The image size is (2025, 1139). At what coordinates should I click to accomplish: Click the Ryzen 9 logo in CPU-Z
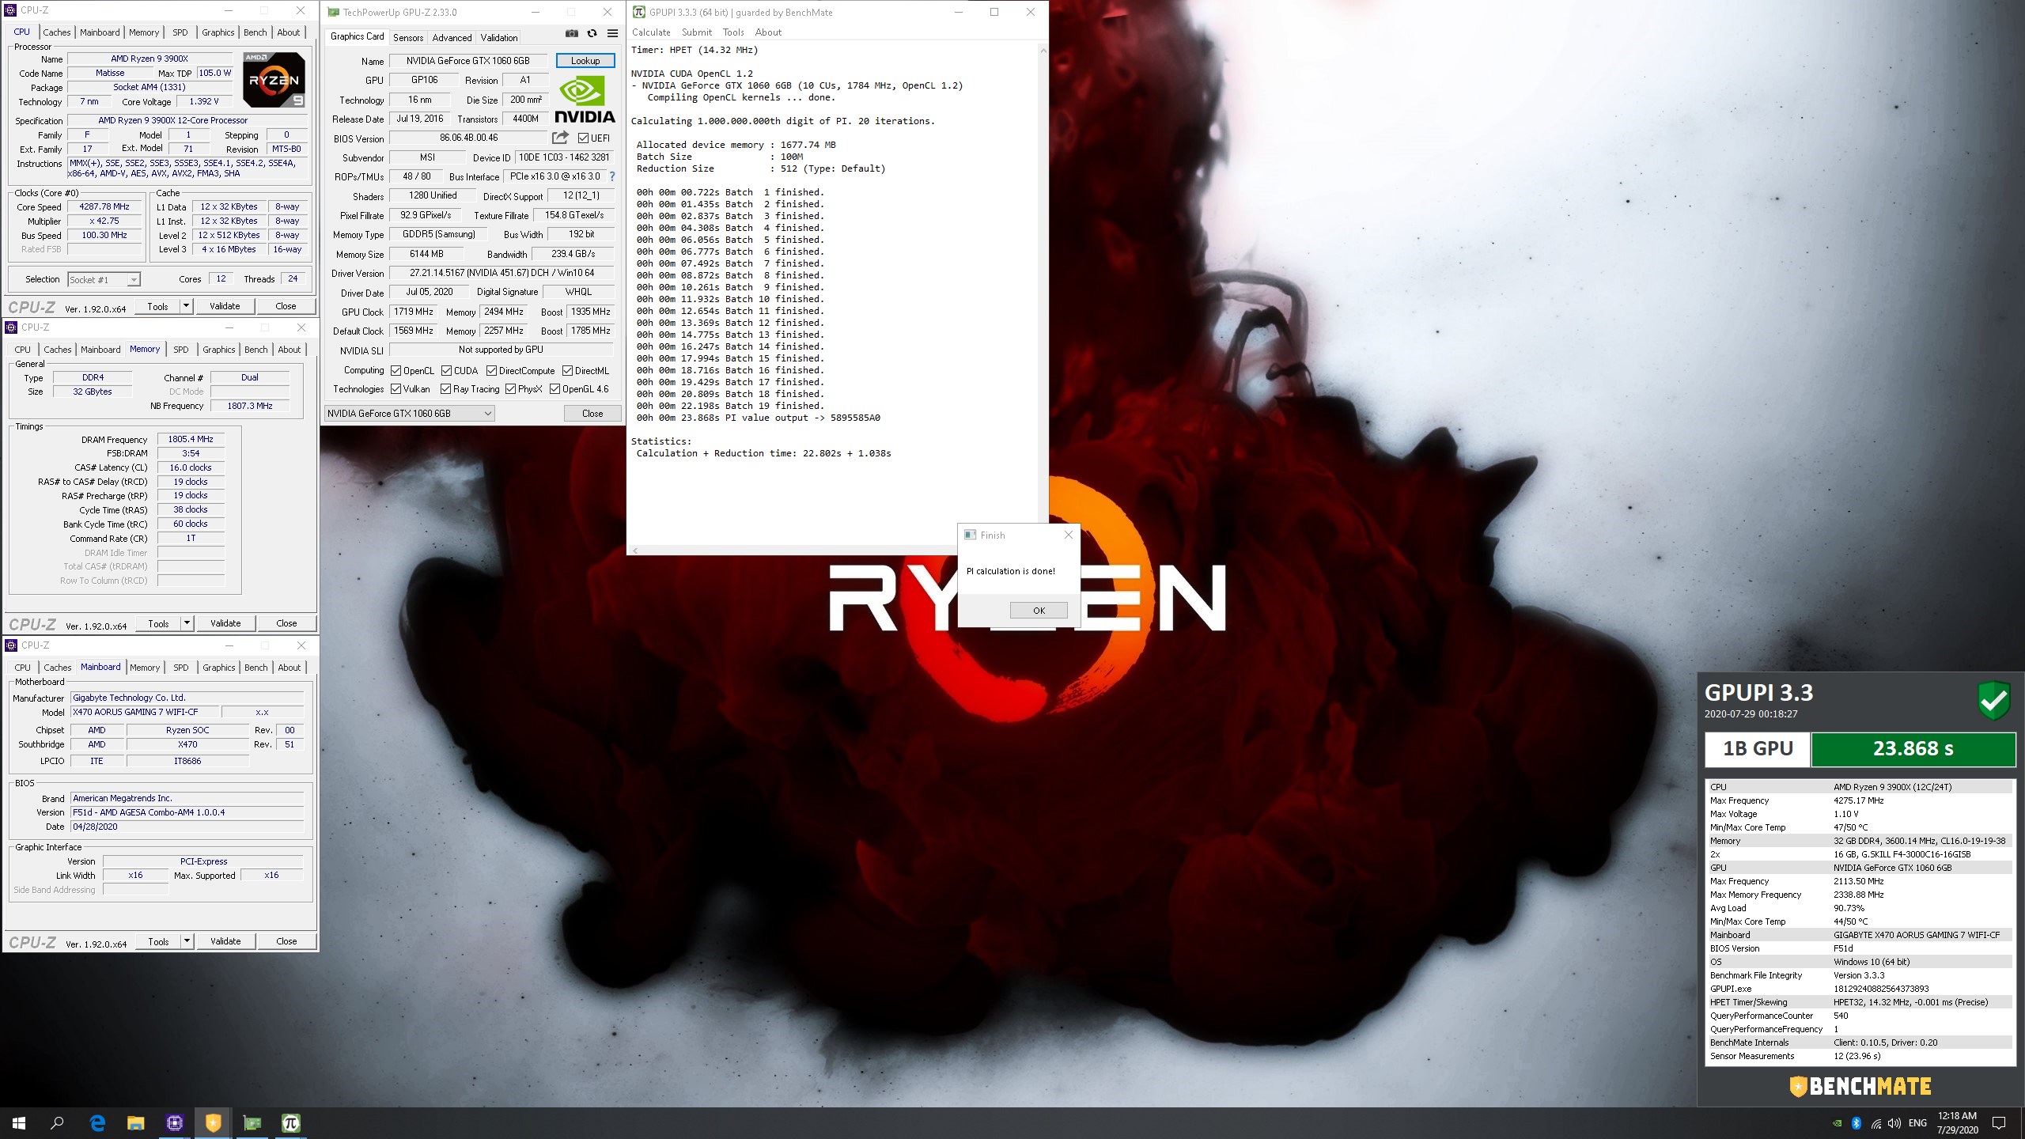click(x=274, y=80)
